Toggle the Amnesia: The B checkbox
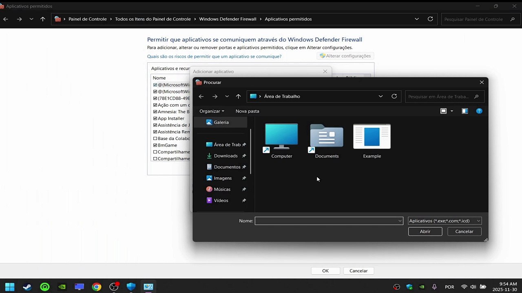522x293 pixels. (x=155, y=112)
